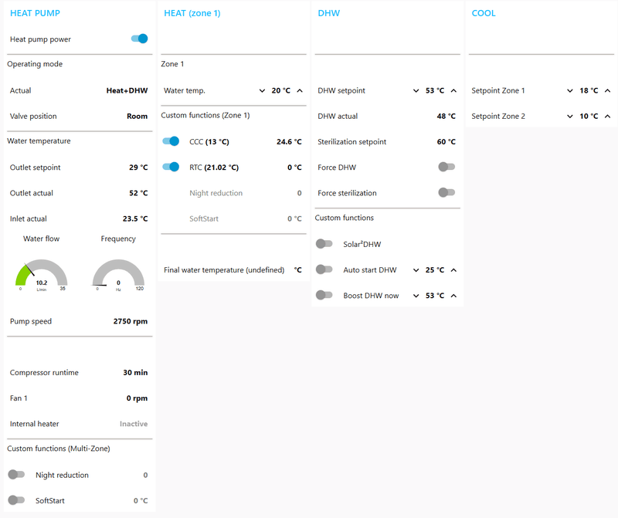The image size is (618, 518).
Task: Enable Force sterilization
Action: coord(447,192)
